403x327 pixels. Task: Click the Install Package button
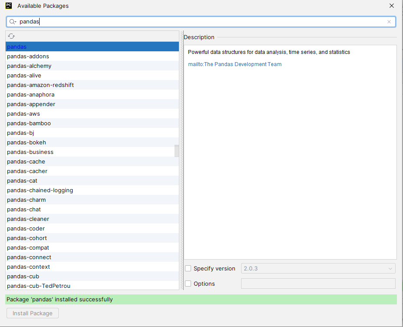pos(33,313)
